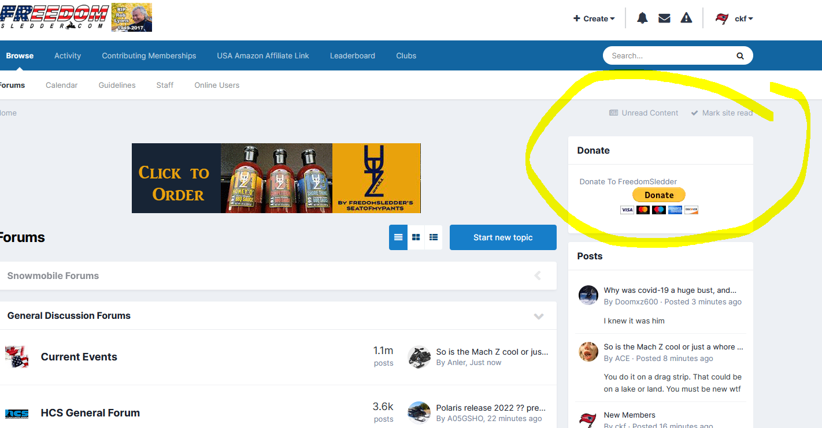Click 'Posted 8 minutes ago' timestamp
822x428 pixels.
675,358
